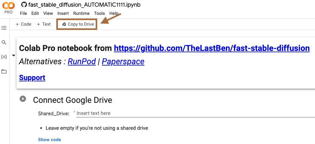
Task: Open the Edit menu
Action: click(x=35, y=13)
